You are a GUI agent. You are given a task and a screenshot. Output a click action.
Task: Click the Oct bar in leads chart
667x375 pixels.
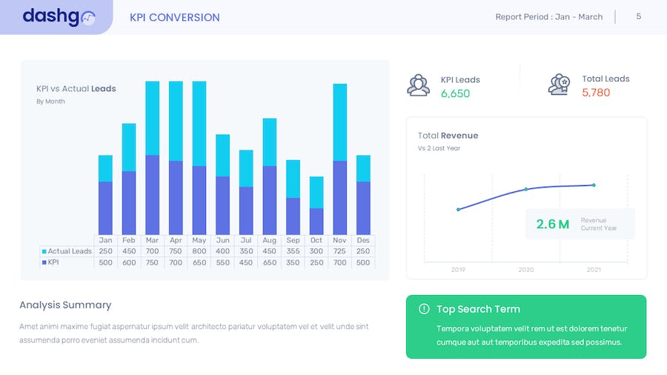coord(316,206)
